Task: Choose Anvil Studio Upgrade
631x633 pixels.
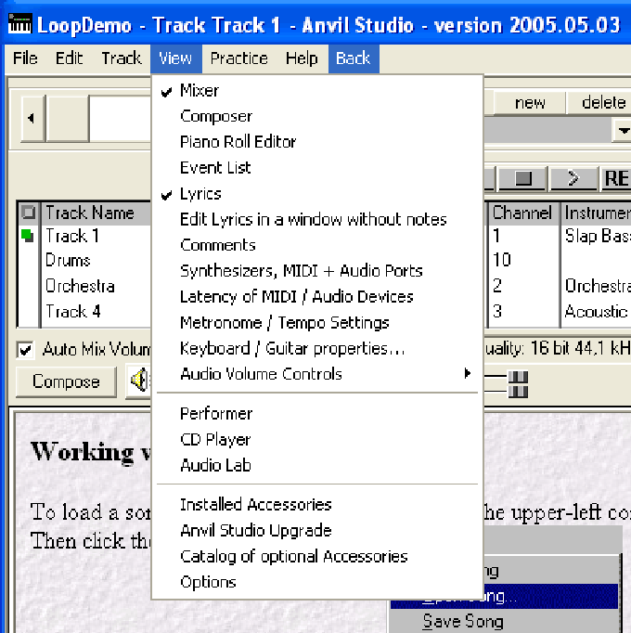Action: [317, 531]
